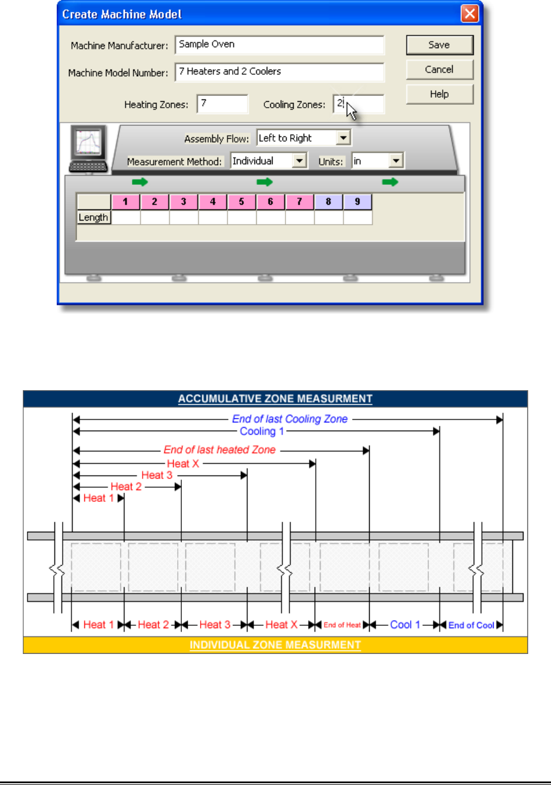Viewport: 551px width, 785px height.
Task: Click the blue Cooling 1 label
Action: (262, 431)
